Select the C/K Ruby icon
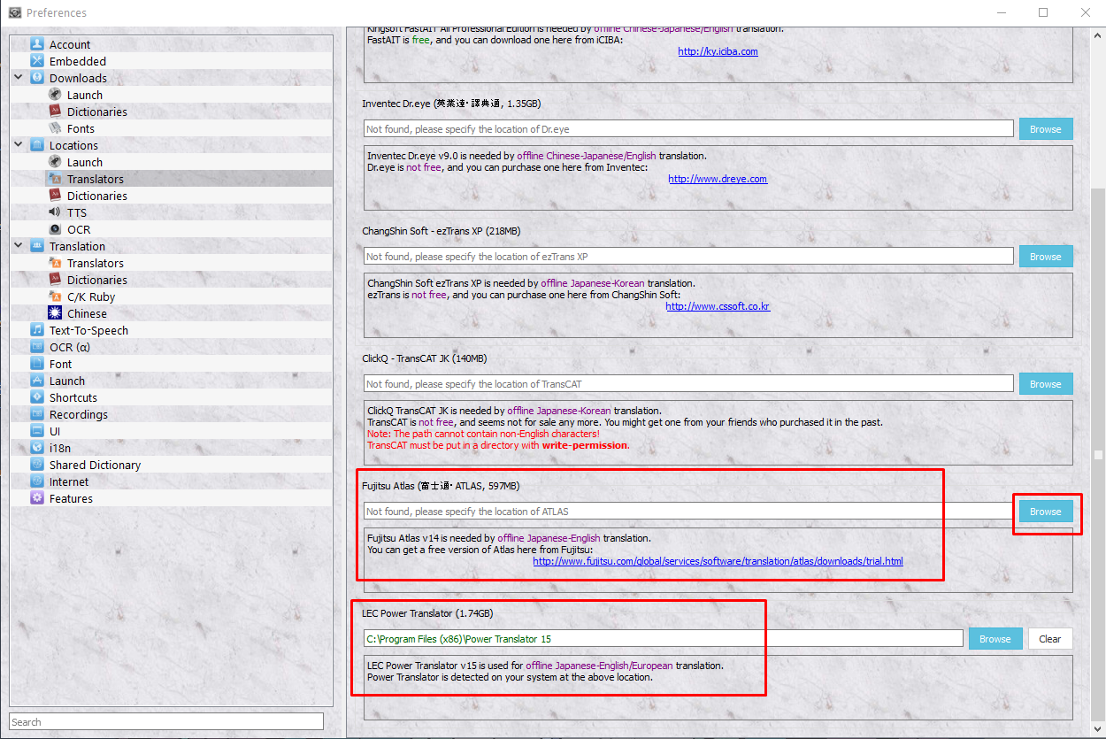 point(55,296)
